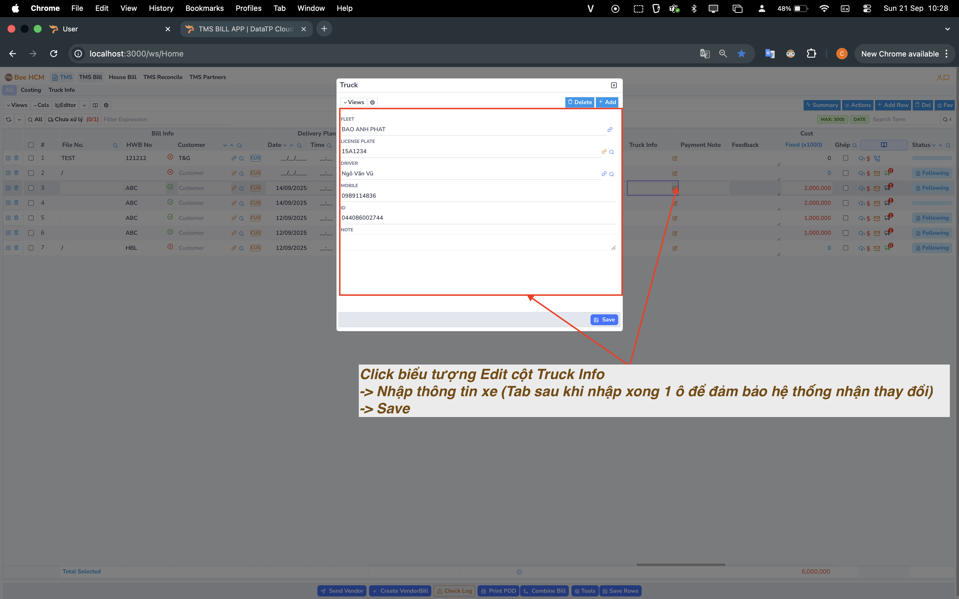The height and width of the screenshot is (599, 959).
Task: Open settings cube icon in Truck dialog
Action: 372,102
